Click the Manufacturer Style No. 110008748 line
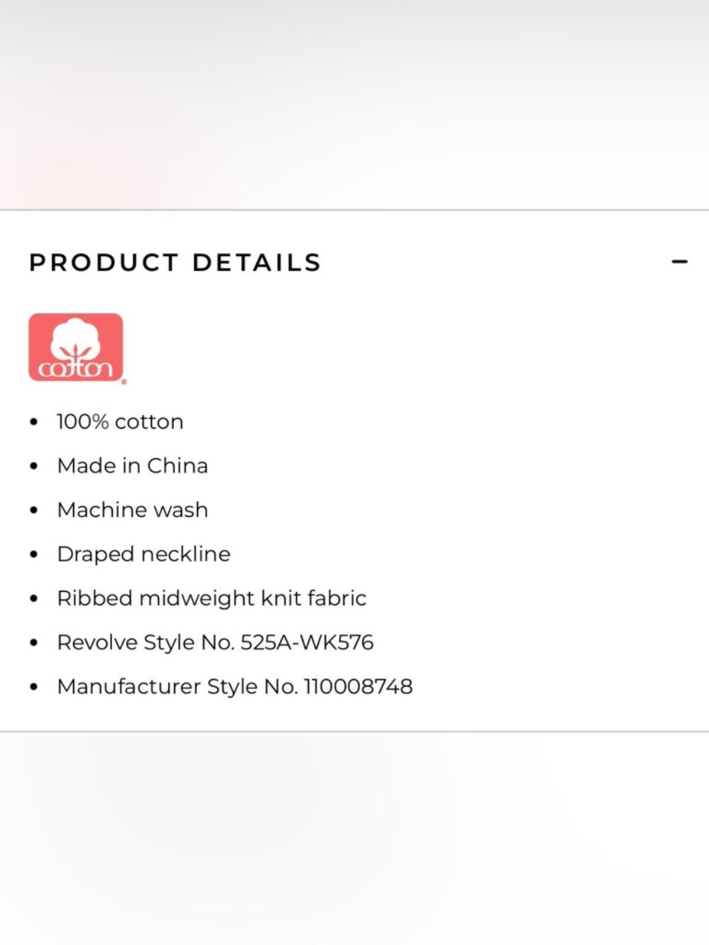This screenshot has width=709, height=945. [x=234, y=686]
